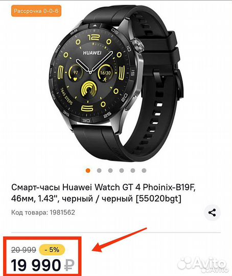Click the current price 19 990 ₽
232x276 pixels.
(42, 266)
